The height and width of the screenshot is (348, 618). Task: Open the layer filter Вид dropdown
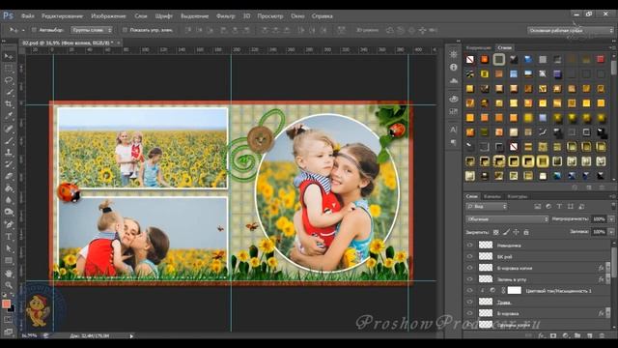click(x=487, y=206)
